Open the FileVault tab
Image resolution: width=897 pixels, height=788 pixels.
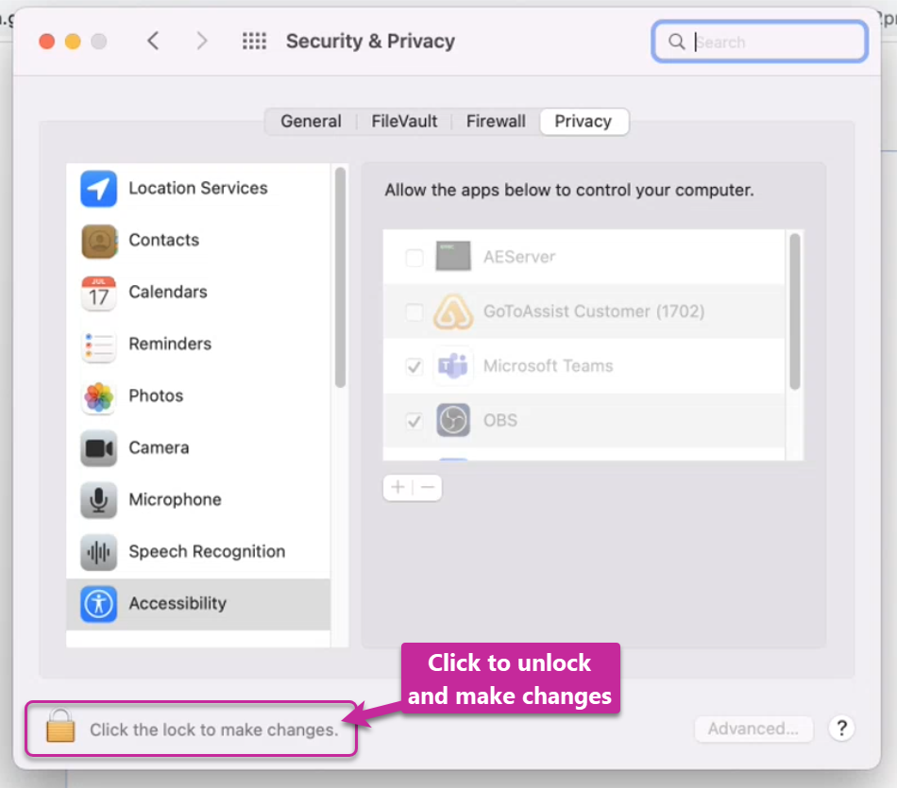(x=404, y=121)
